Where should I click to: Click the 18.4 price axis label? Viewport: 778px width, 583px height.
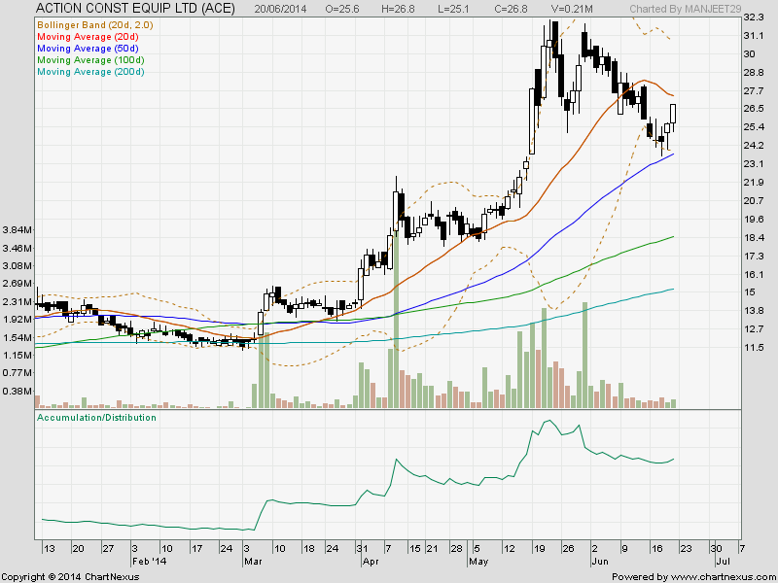coord(753,237)
